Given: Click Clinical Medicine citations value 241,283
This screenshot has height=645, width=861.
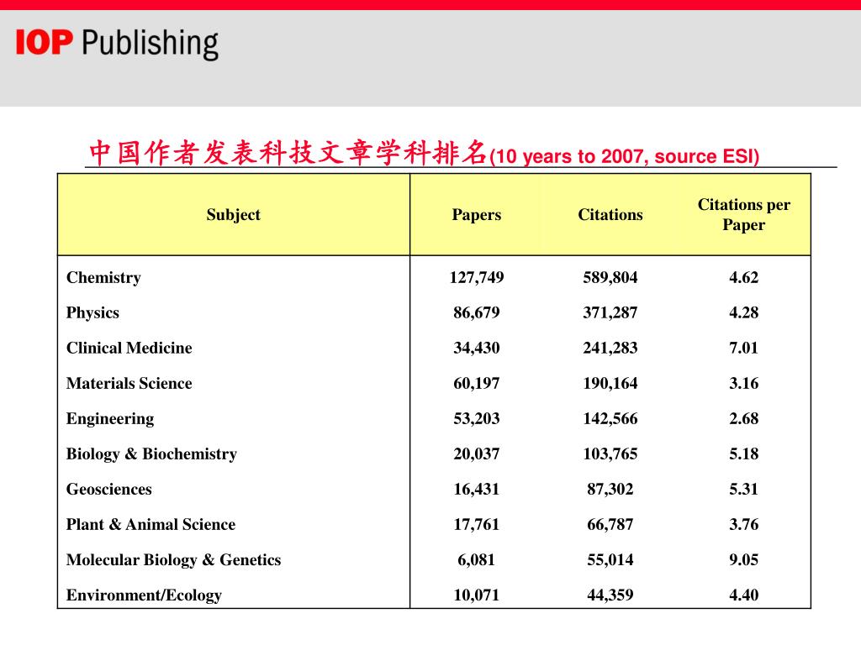Looking at the screenshot, I should (610, 348).
